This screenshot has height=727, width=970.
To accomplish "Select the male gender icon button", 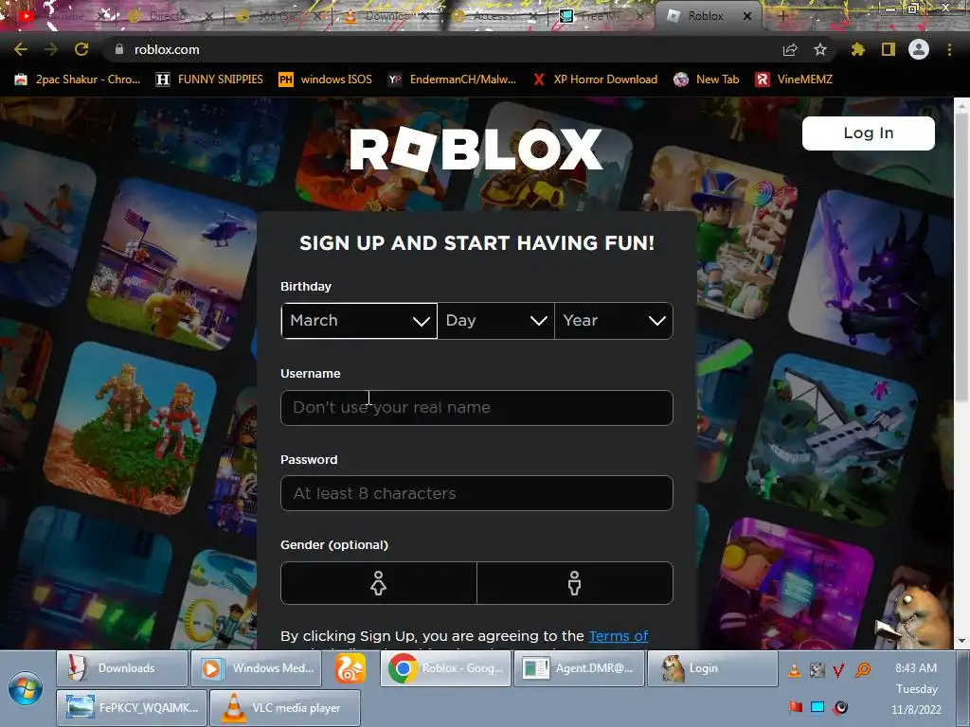I will point(575,583).
